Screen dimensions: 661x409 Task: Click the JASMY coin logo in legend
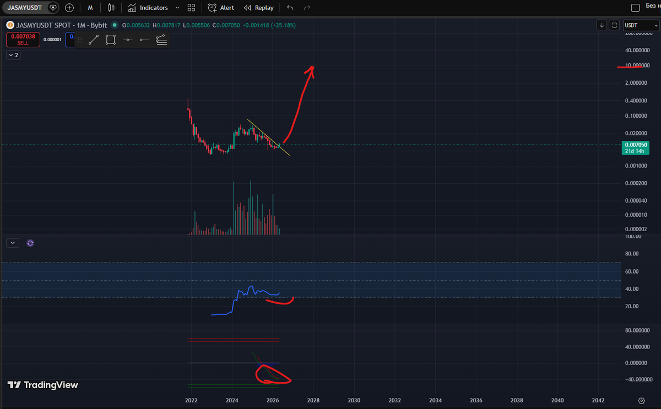(10, 25)
